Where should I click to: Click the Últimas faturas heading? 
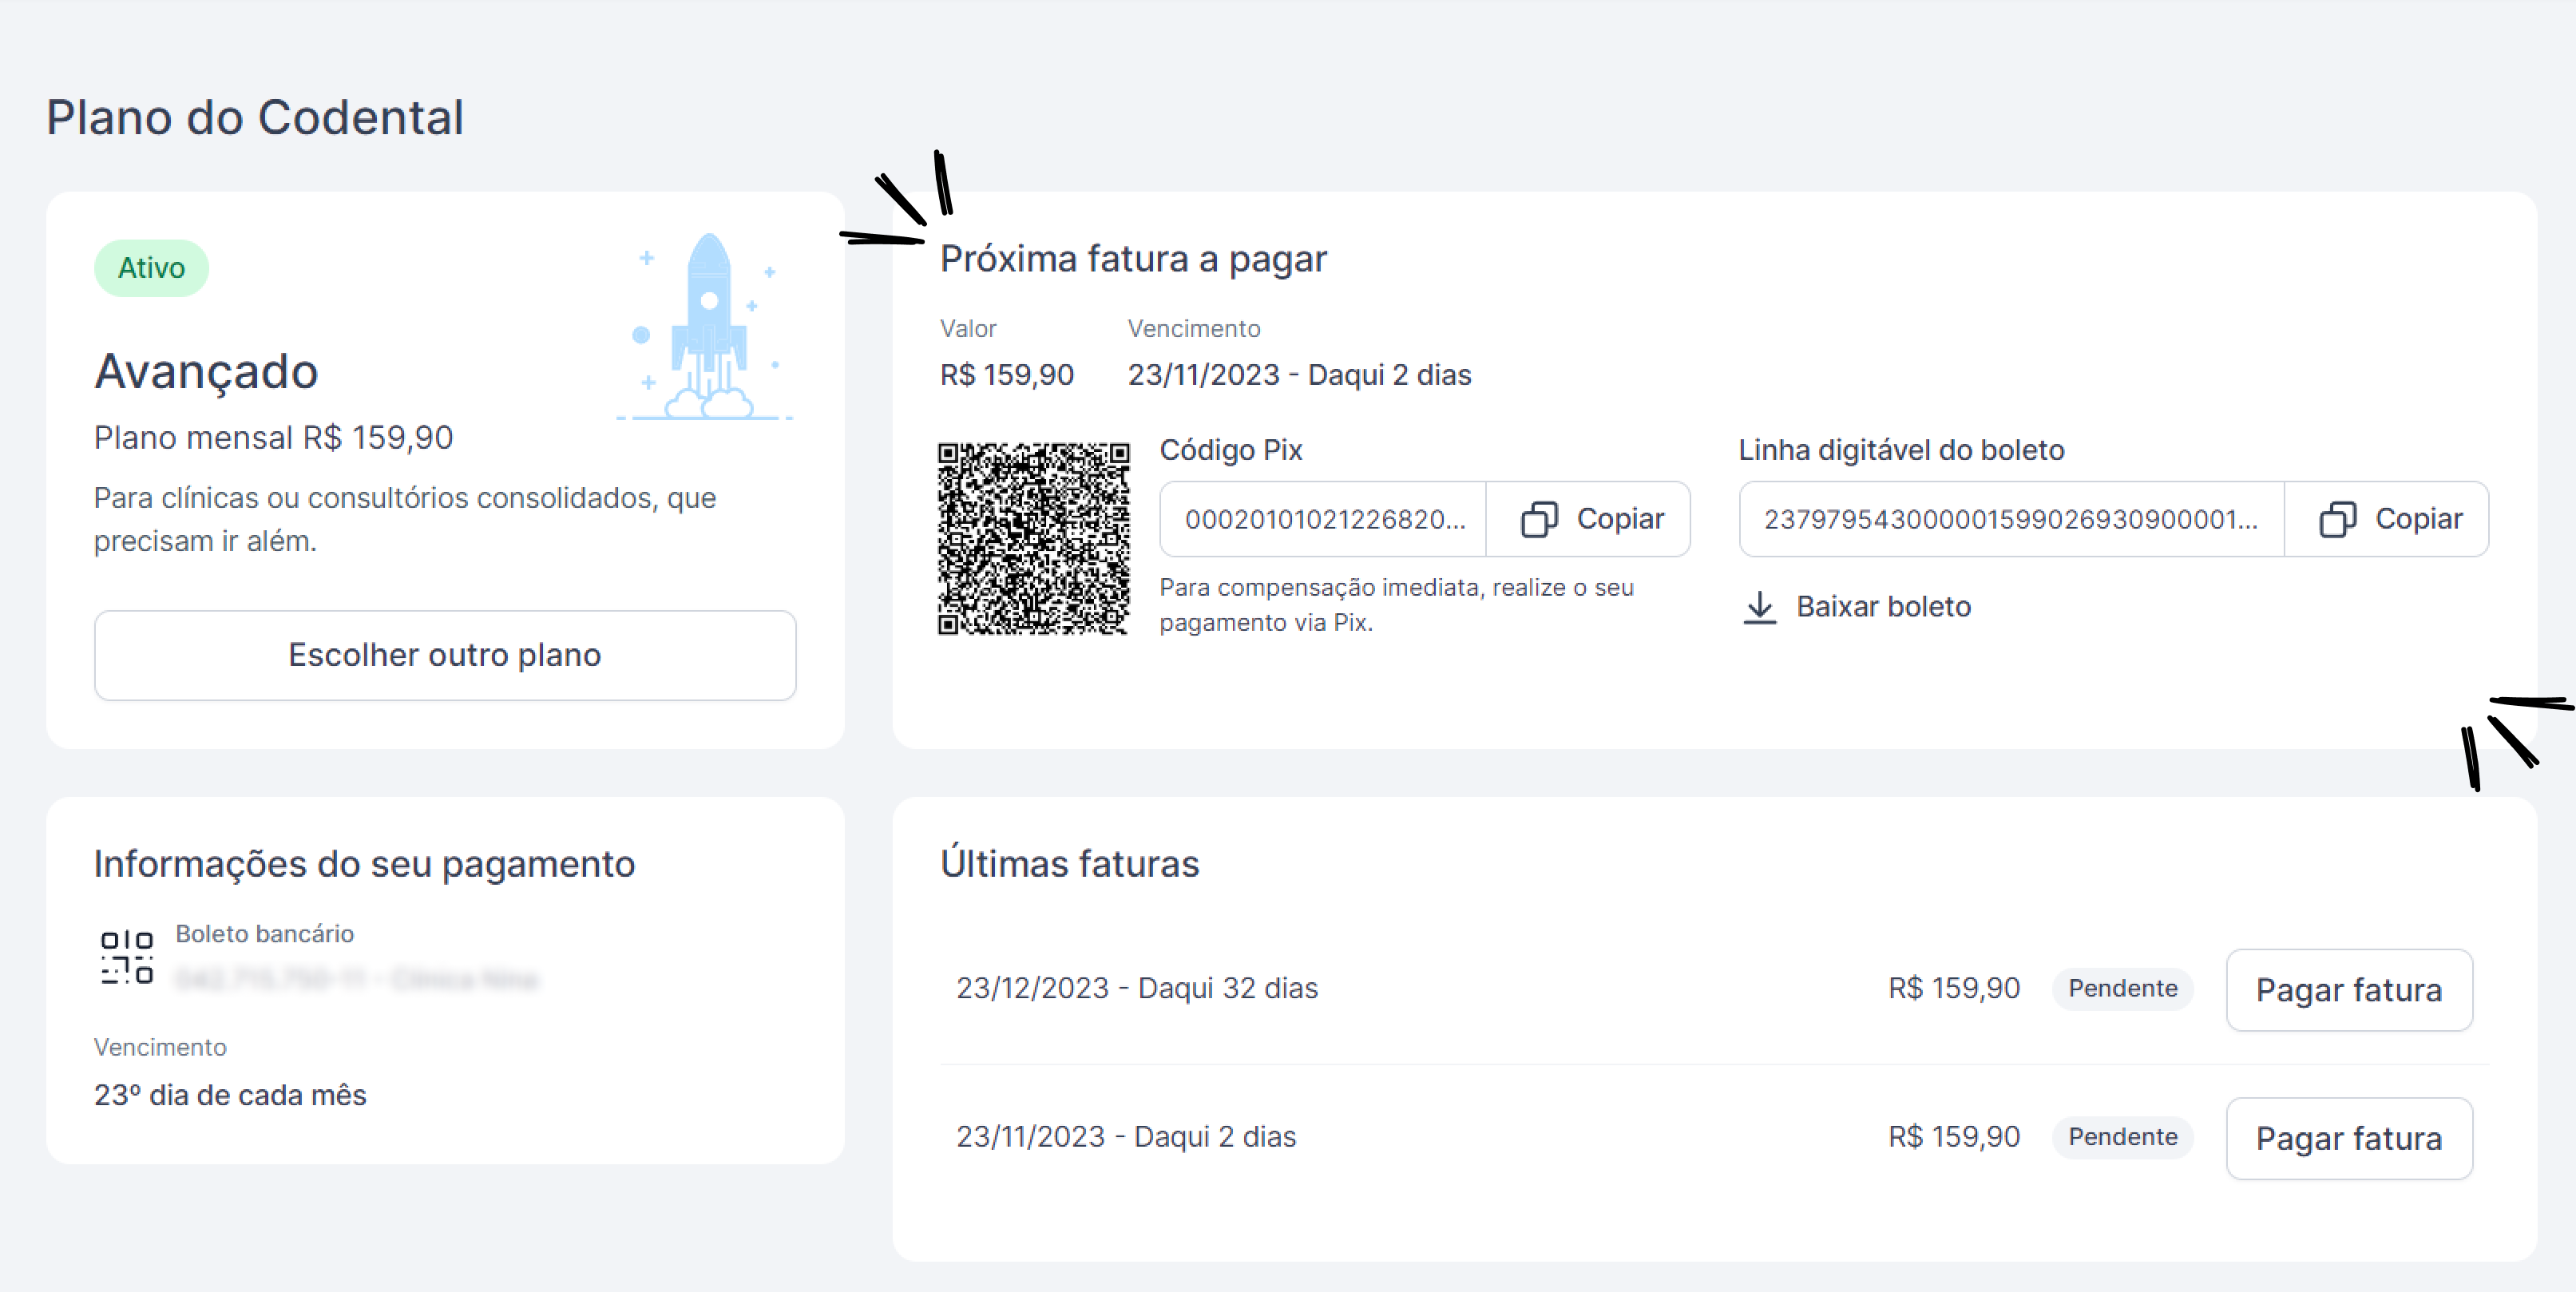pyautogui.click(x=1069, y=864)
